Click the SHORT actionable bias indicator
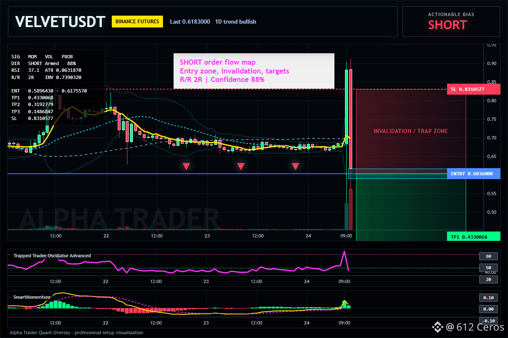The height and width of the screenshot is (338, 508). tap(447, 25)
